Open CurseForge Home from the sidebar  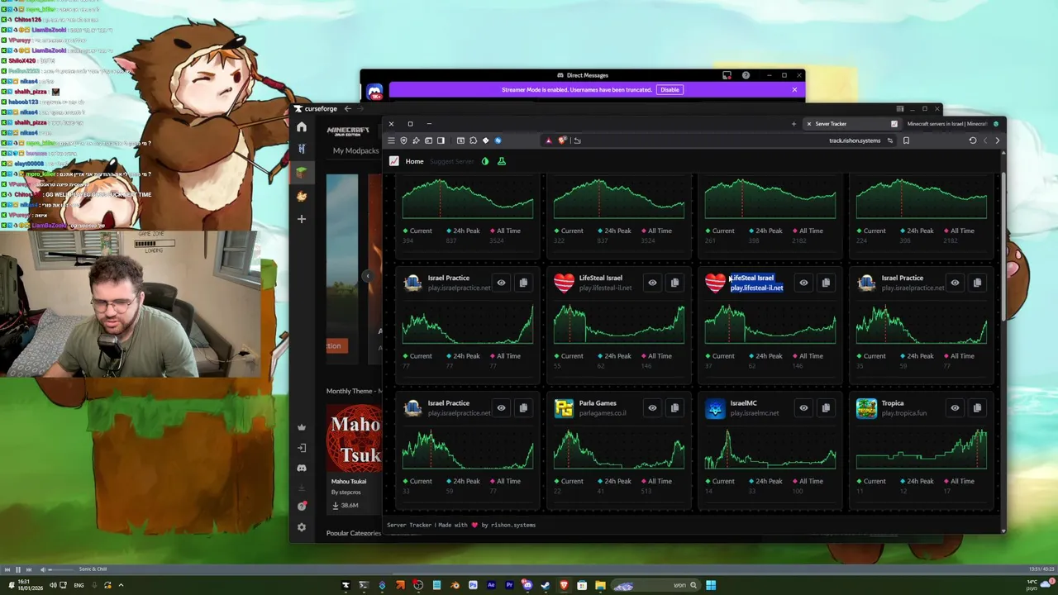(x=302, y=127)
